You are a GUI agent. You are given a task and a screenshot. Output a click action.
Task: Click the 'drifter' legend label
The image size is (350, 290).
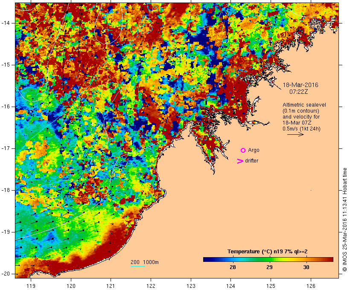tap(251, 161)
